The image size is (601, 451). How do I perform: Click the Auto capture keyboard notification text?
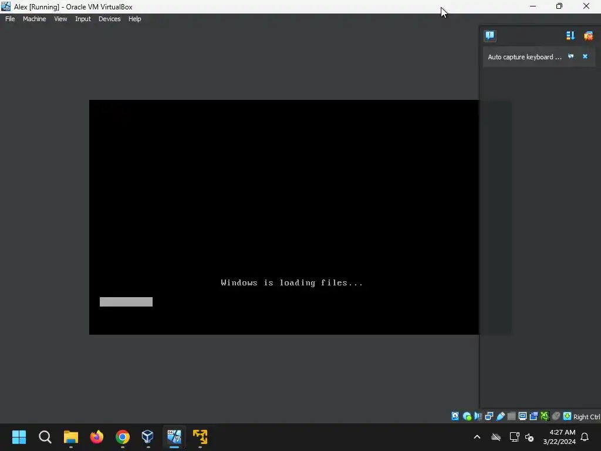524,57
